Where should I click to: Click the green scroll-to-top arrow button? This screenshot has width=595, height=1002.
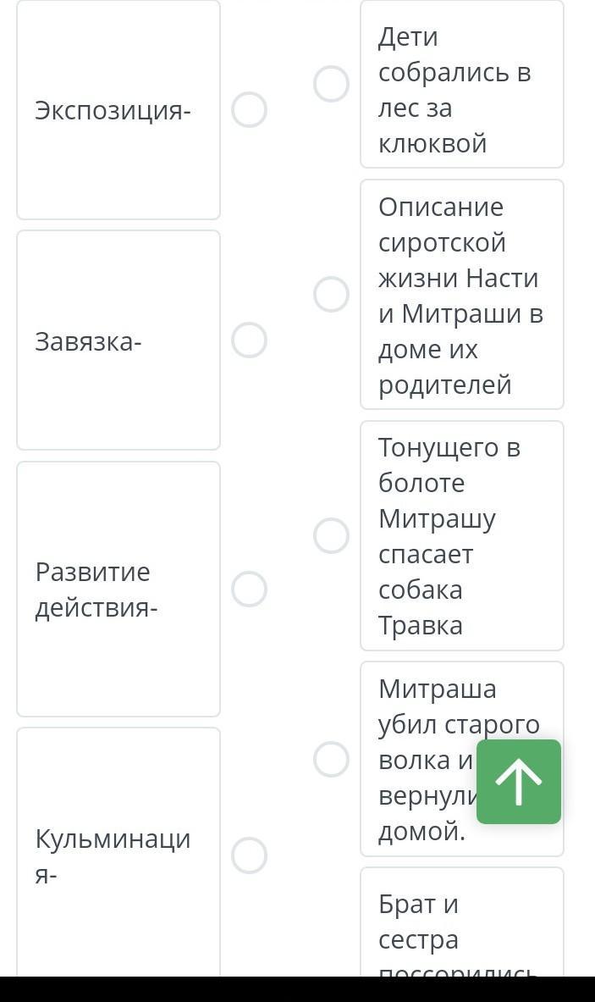pos(518,782)
